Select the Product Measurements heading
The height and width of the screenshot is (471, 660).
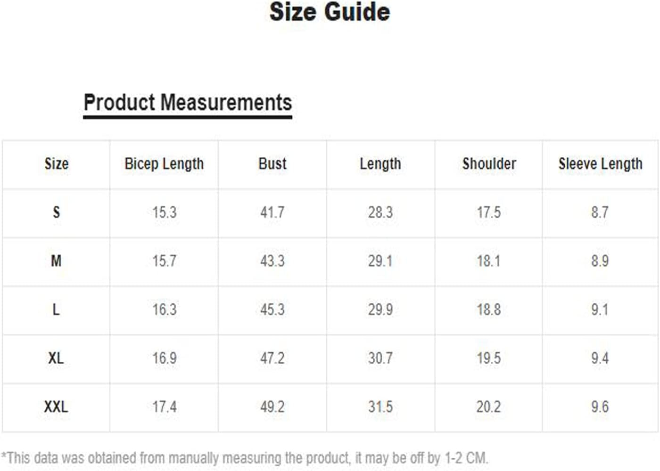[188, 103]
